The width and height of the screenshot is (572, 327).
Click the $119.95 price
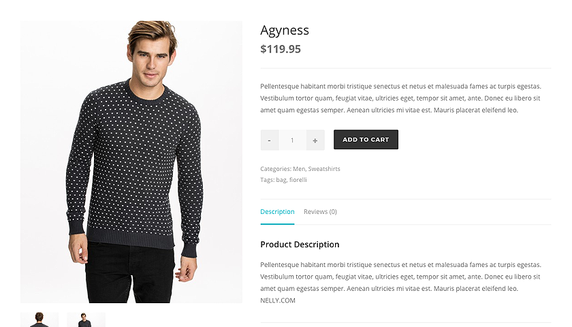(x=281, y=49)
